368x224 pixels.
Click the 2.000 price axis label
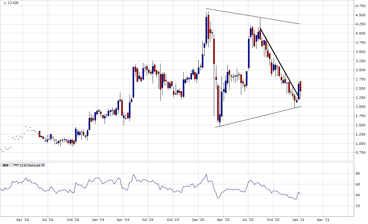[361, 107]
